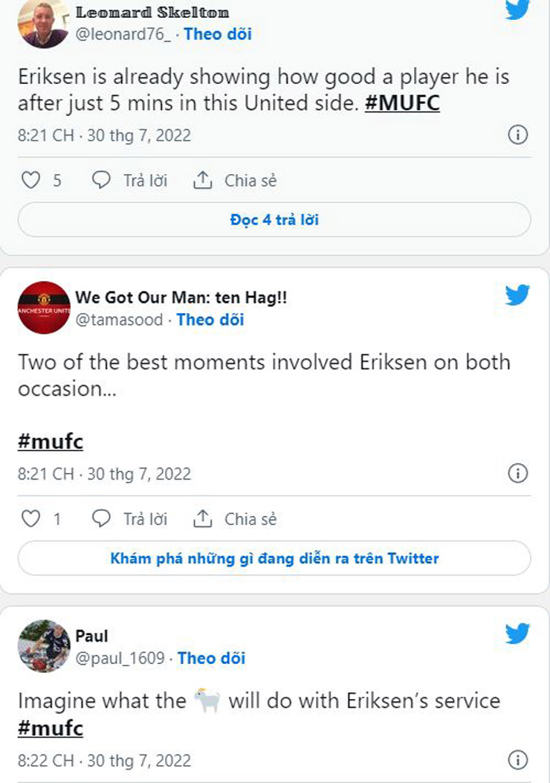Open the #MUFC hashtag in Leonard's tweet
This screenshot has width=550, height=783.
402,103
